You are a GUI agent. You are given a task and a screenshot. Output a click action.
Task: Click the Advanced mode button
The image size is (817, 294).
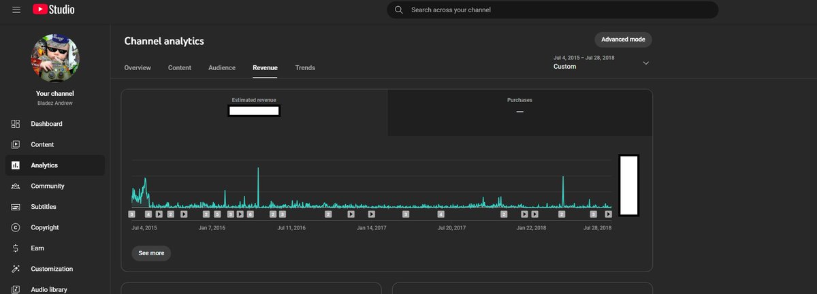tap(623, 39)
